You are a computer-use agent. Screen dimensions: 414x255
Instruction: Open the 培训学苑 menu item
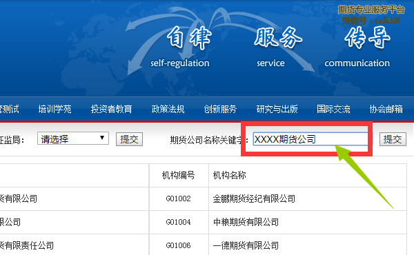coord(55,109)
